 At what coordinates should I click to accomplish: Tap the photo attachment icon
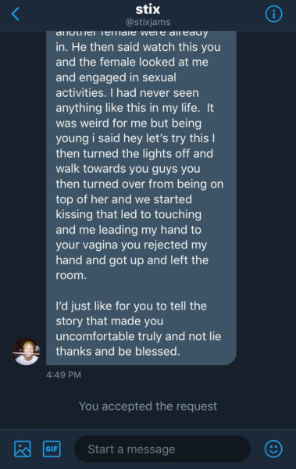click(23, 449)
